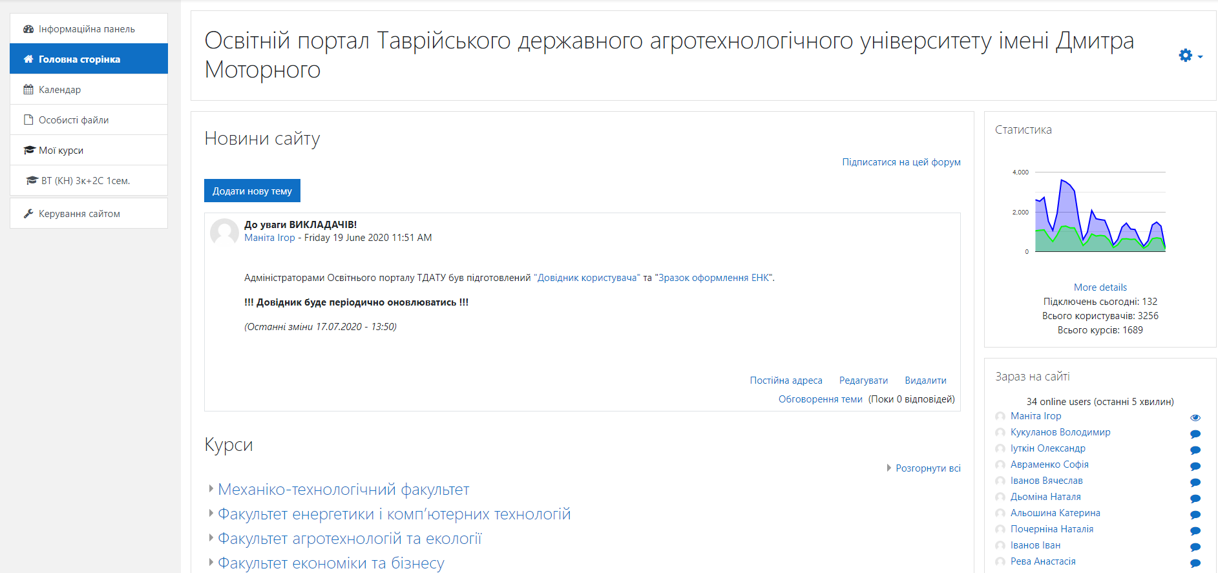
Task: Open Факультет економіки та бізнесу link
Action: click(x=331, y=563)
